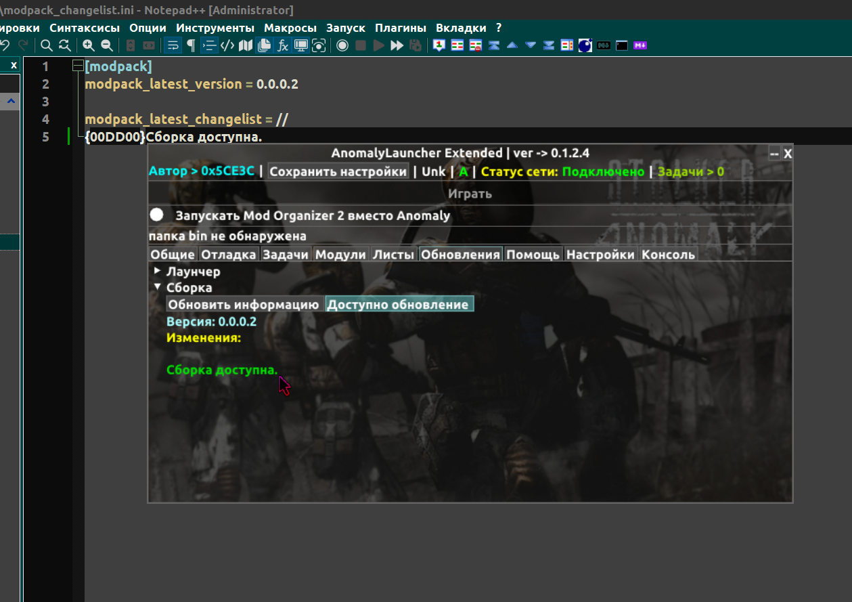Switch to launcher Задачи tab
852x602 pixels.
pos(286,255)
